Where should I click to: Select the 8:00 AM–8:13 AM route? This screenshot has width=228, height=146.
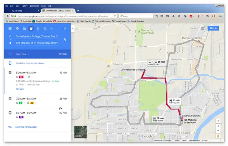point(38,81)
